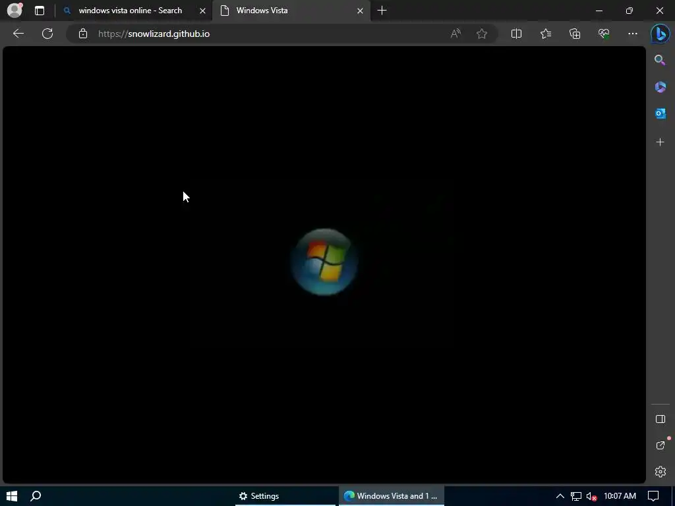Image resolution: width=675 pixels, height=506 pixels.
Task: Restore down the Edge window
Action: pos(629,11)
